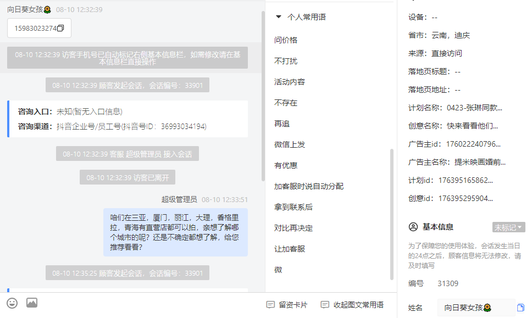Image resolution: width=532 pixels, height=318 pixels.
Task: Click the 咨询渠道 抖音企业号 line
Action: point(112,126)
